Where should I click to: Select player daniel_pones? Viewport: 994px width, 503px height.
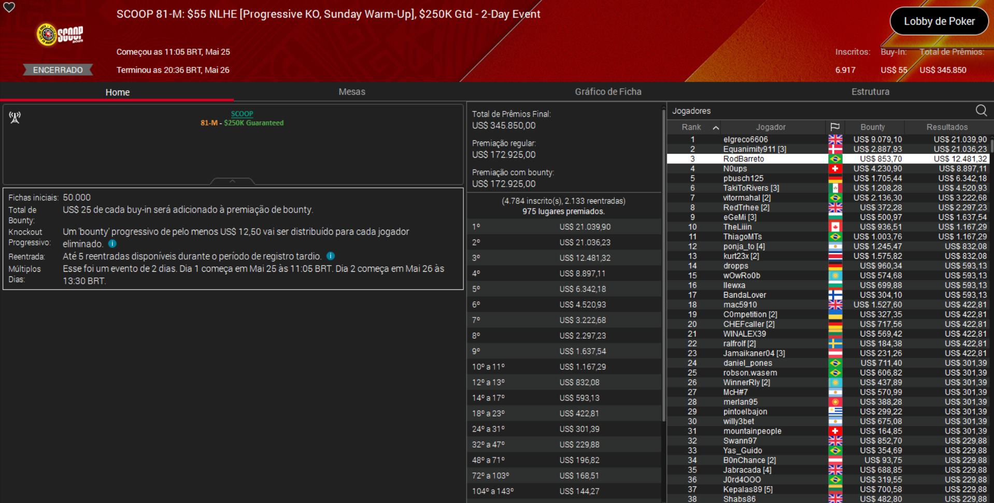click(747, 363)
